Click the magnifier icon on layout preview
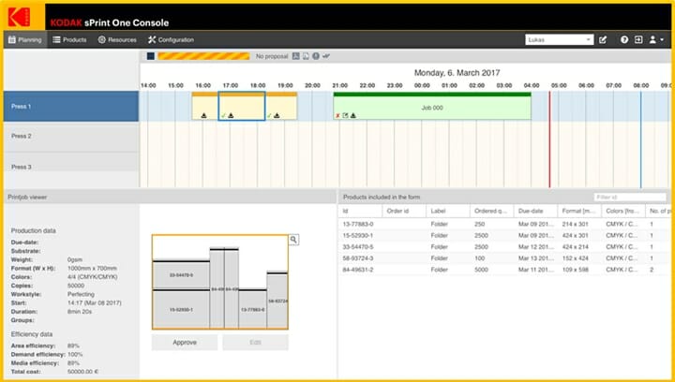This screenshot has height=382, width=675. click(293, 240)
